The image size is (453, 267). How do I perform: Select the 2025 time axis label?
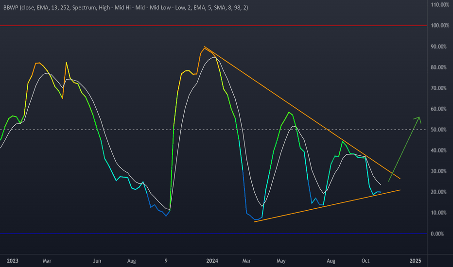(416, 261)
